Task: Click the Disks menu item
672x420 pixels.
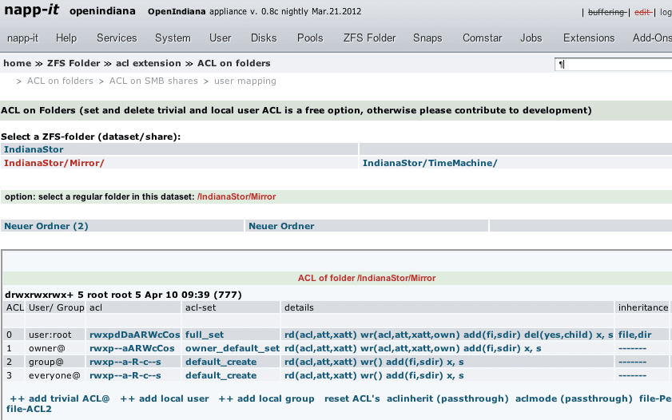Action: coord(264,38)
